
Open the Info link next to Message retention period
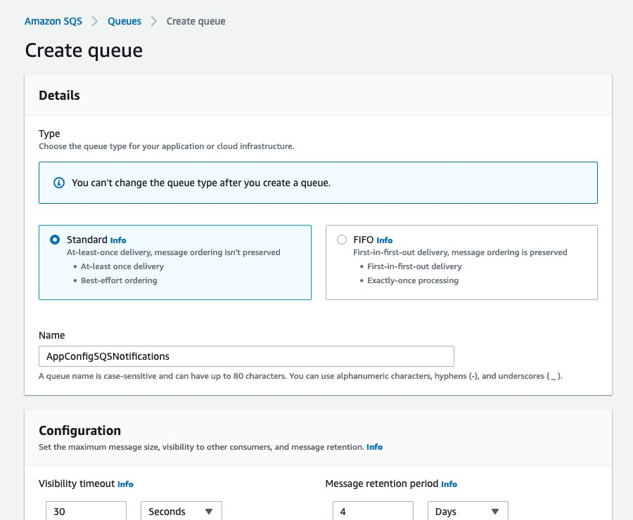pyautogui.click(x=449, y=484)
